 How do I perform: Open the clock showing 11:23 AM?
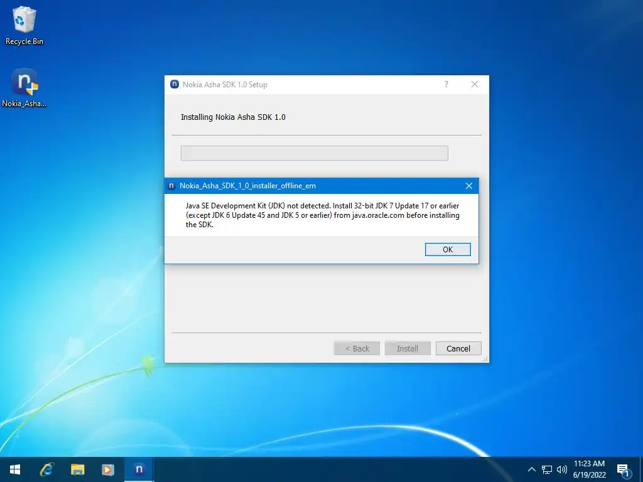click(x=589, y=469)
